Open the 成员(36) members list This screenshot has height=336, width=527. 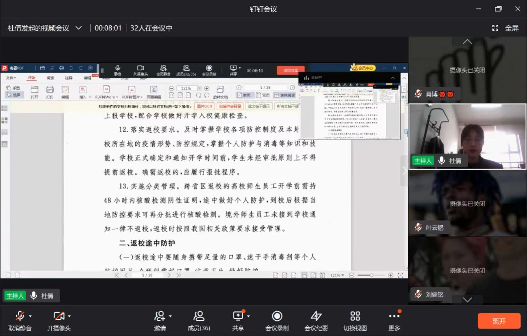pos(199,321)
